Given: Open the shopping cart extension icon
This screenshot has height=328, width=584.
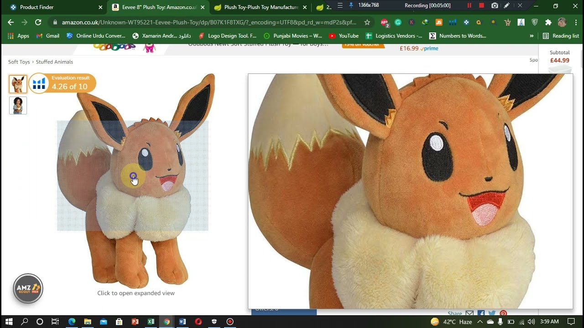Looking at the screenshot, I should tap(507, 22).
